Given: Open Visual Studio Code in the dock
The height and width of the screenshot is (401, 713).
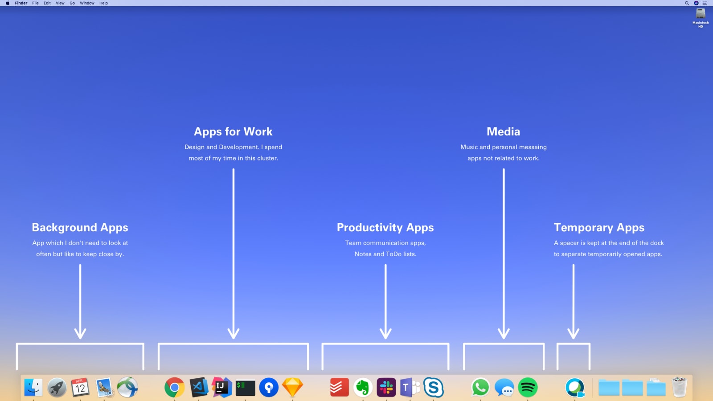Looking at the screenshot, I should coord(198,388).
